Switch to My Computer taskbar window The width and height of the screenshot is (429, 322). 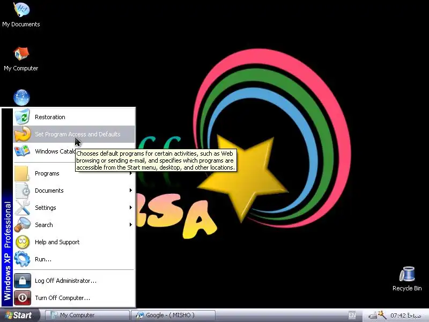pyautogui.click(x=87, y=315)
